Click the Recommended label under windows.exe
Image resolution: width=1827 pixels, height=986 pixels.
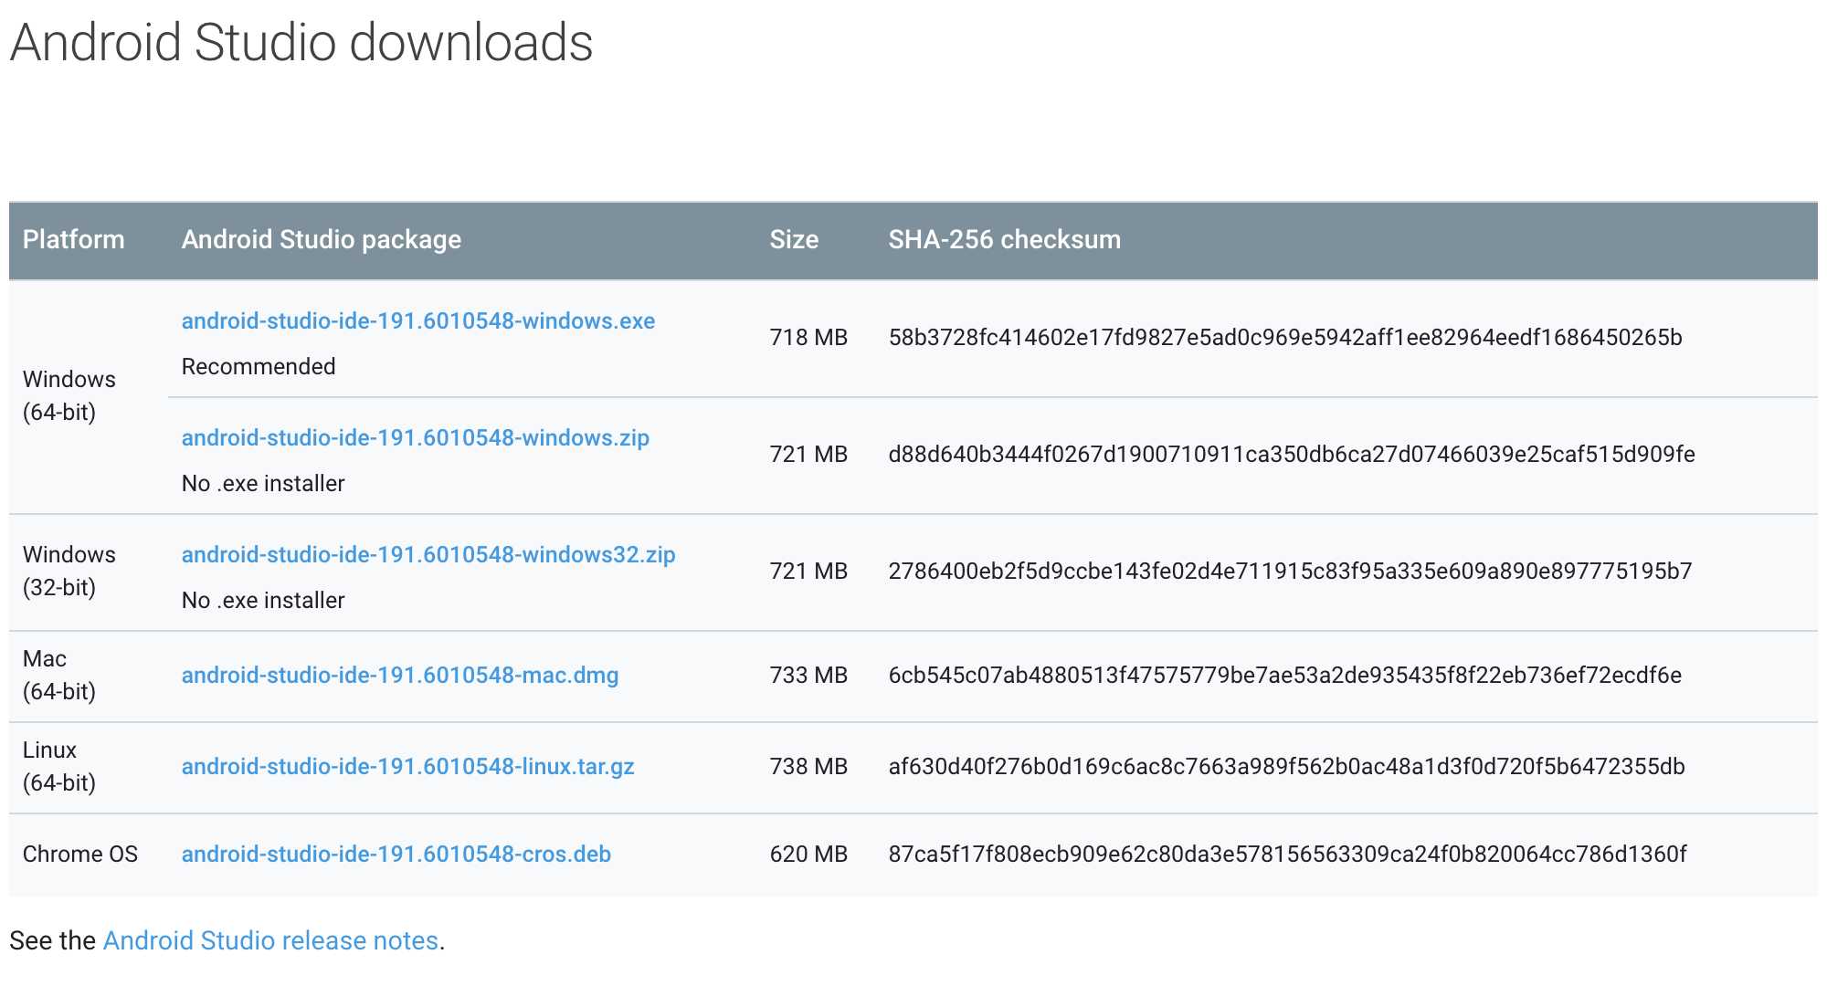click(x=259, y=367)
